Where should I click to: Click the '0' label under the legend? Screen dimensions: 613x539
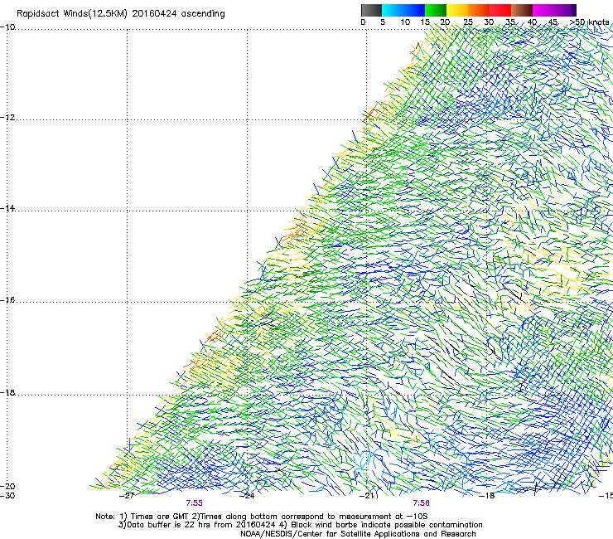click(x=363, y=22)
